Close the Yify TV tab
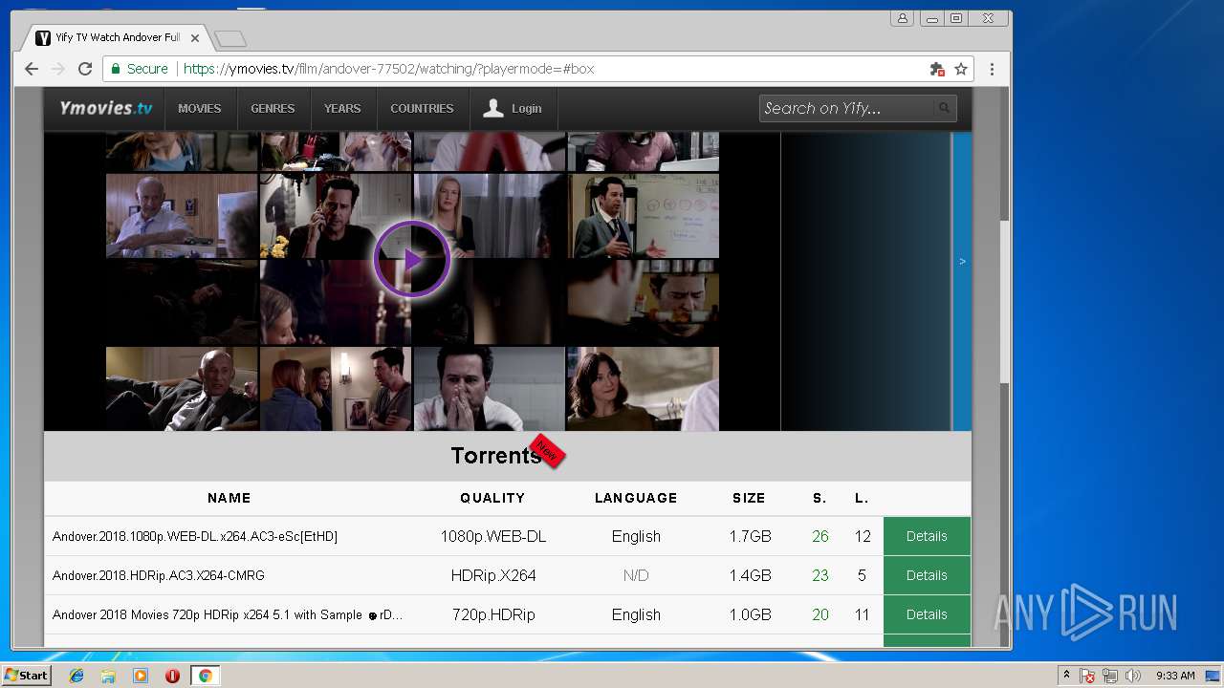The width and height of the screenshot is (1224, 688). coord(195,38)
